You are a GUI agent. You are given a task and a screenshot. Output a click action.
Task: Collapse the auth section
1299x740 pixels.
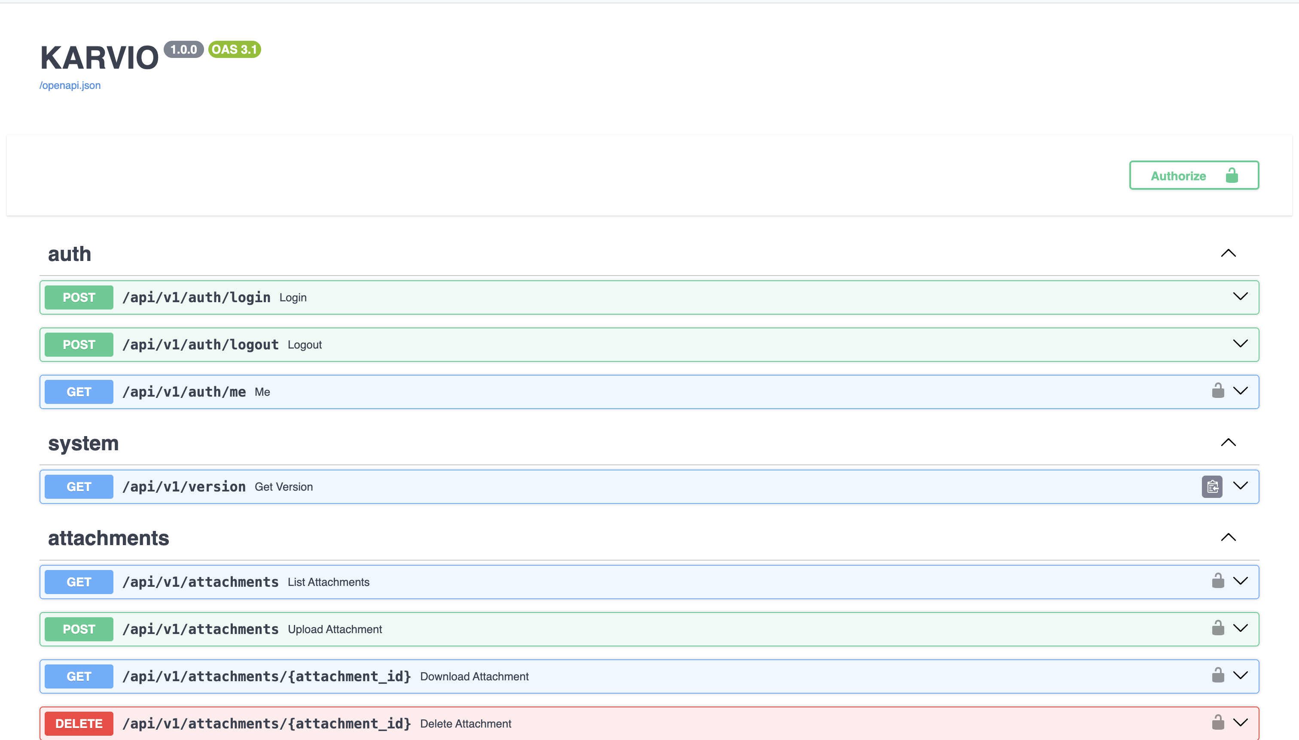(x=1228, y=253)
